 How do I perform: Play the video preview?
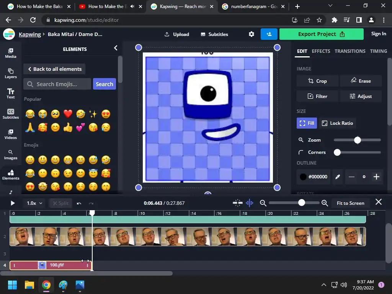pyautogui.click(x=13, y=203)
